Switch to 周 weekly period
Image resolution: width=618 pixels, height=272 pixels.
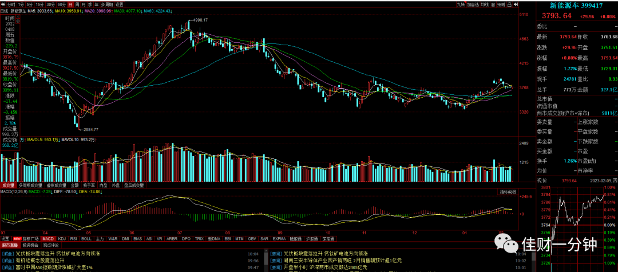pos(77,5)
